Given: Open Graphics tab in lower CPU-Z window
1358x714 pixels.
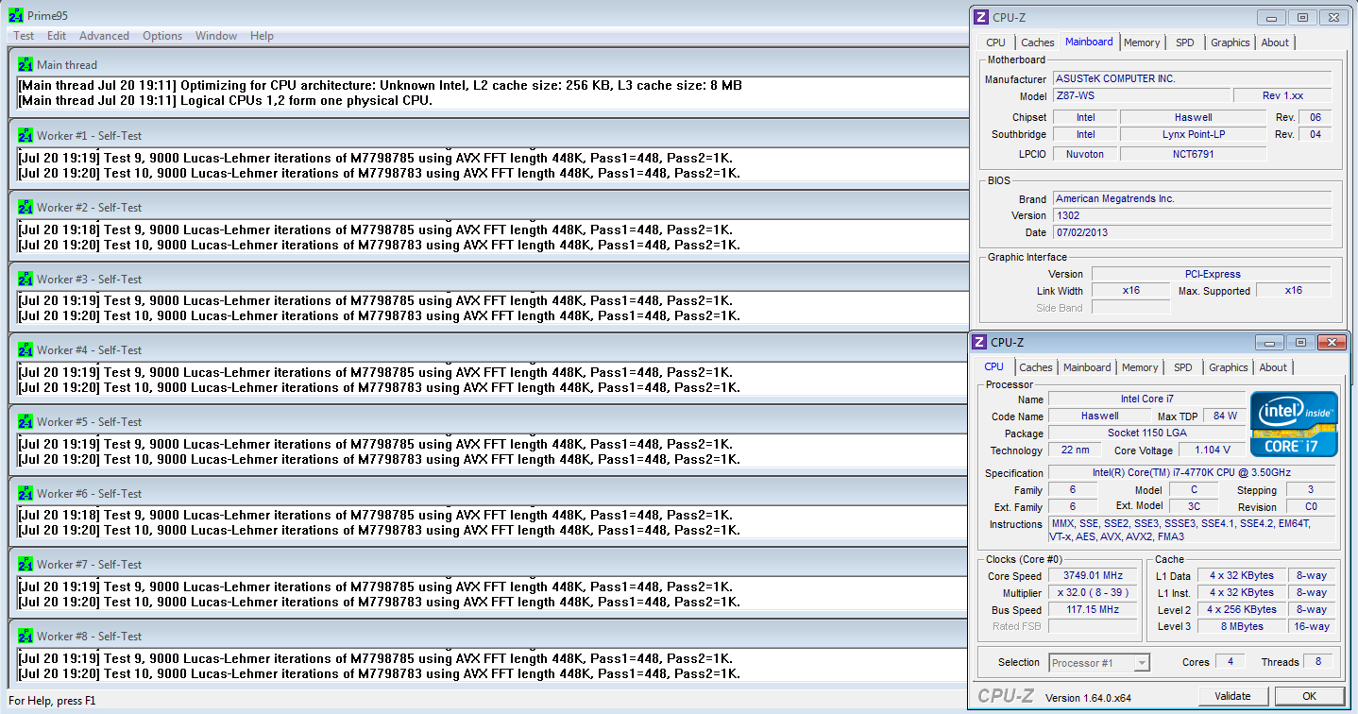Looking at the screenshot, I should (1228, 367).
